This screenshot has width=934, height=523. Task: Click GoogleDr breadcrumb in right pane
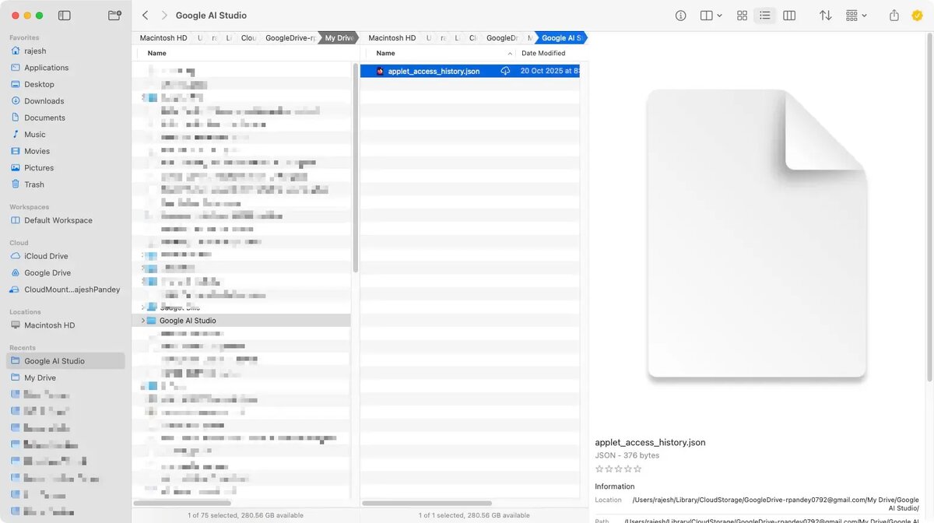click(502, 38)
